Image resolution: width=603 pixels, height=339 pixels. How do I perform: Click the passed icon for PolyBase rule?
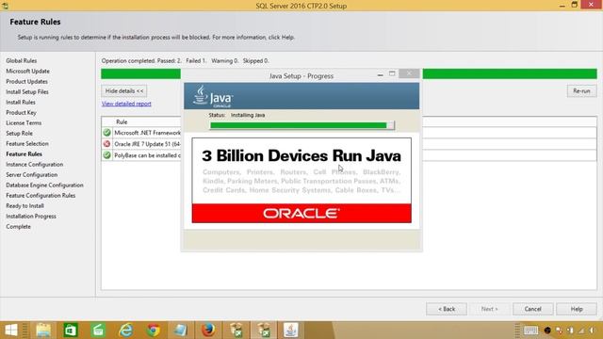pos(106,155)
